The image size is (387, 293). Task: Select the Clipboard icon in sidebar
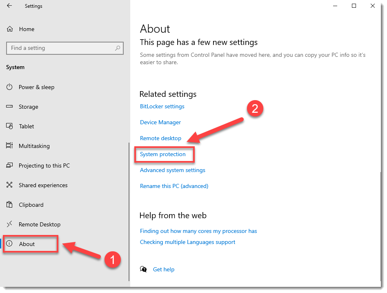[x=9, y=204]
